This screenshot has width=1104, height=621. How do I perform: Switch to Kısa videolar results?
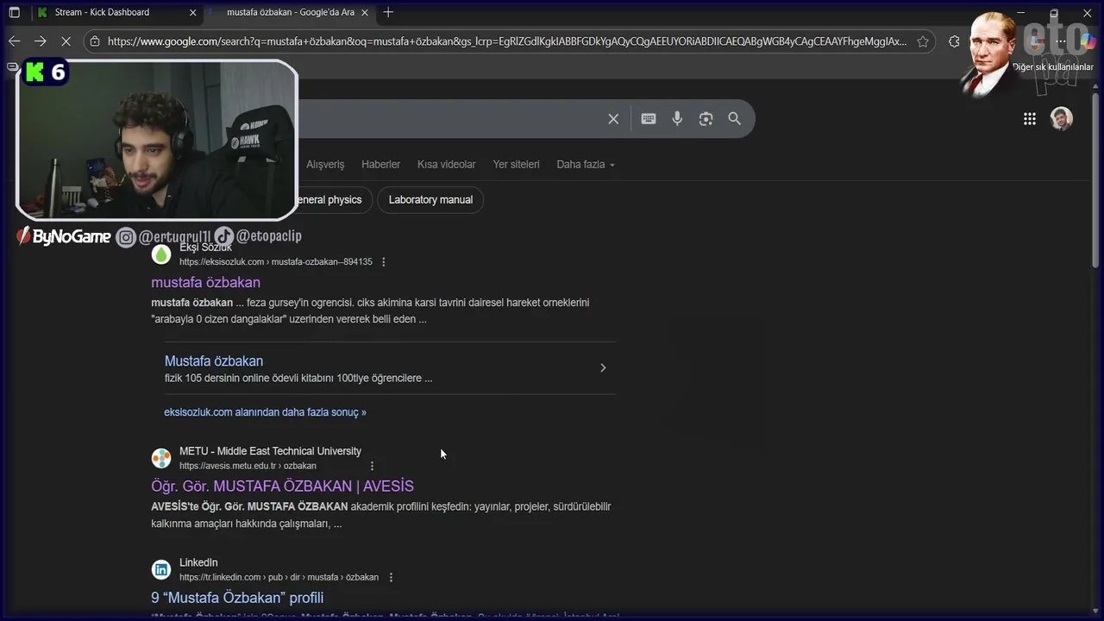click(x=446, y=165)
